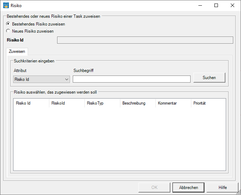This screenshot has height=195, width=241.
Task: Sort by the Priorität column header
Action: [x=208, y=103]
